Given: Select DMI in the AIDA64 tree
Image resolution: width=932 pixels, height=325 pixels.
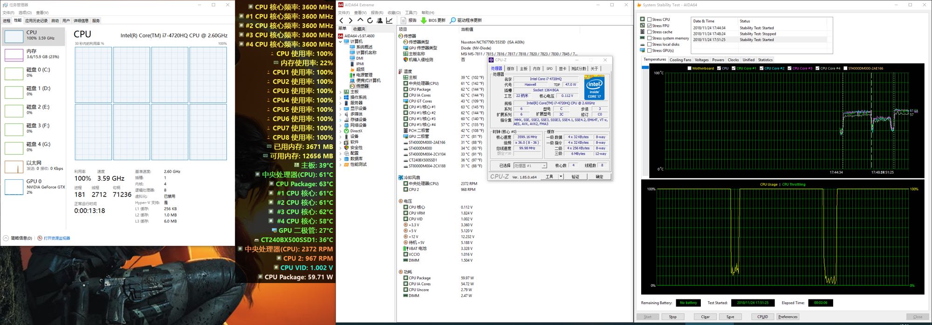Looking at the screenshot, I should [356, 58].
